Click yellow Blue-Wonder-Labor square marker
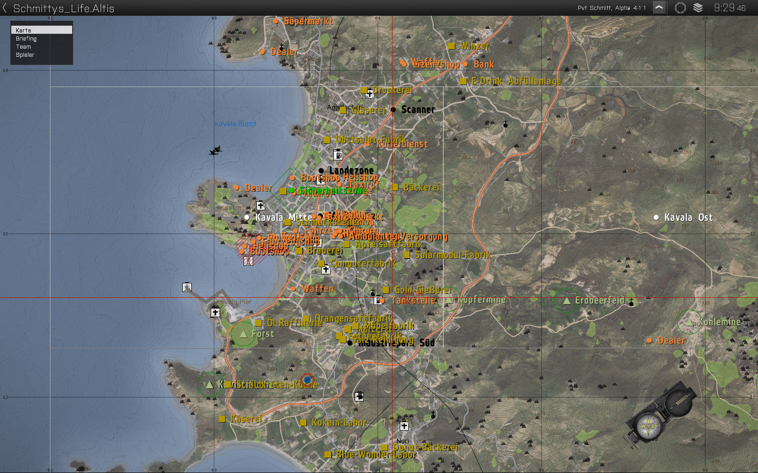758x473 pixels. coord(328,455)
